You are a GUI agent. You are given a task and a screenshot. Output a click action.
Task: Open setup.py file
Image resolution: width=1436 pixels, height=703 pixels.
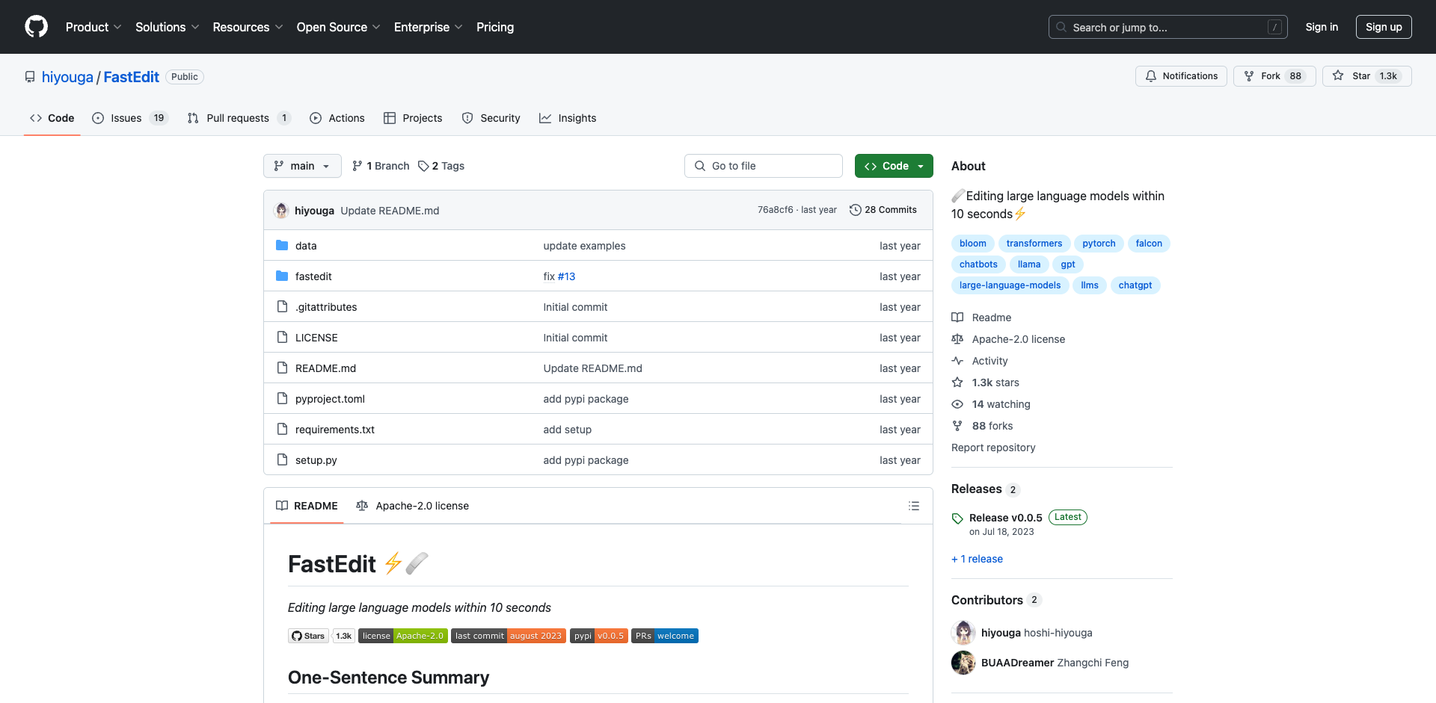click(x=316, y=460)
